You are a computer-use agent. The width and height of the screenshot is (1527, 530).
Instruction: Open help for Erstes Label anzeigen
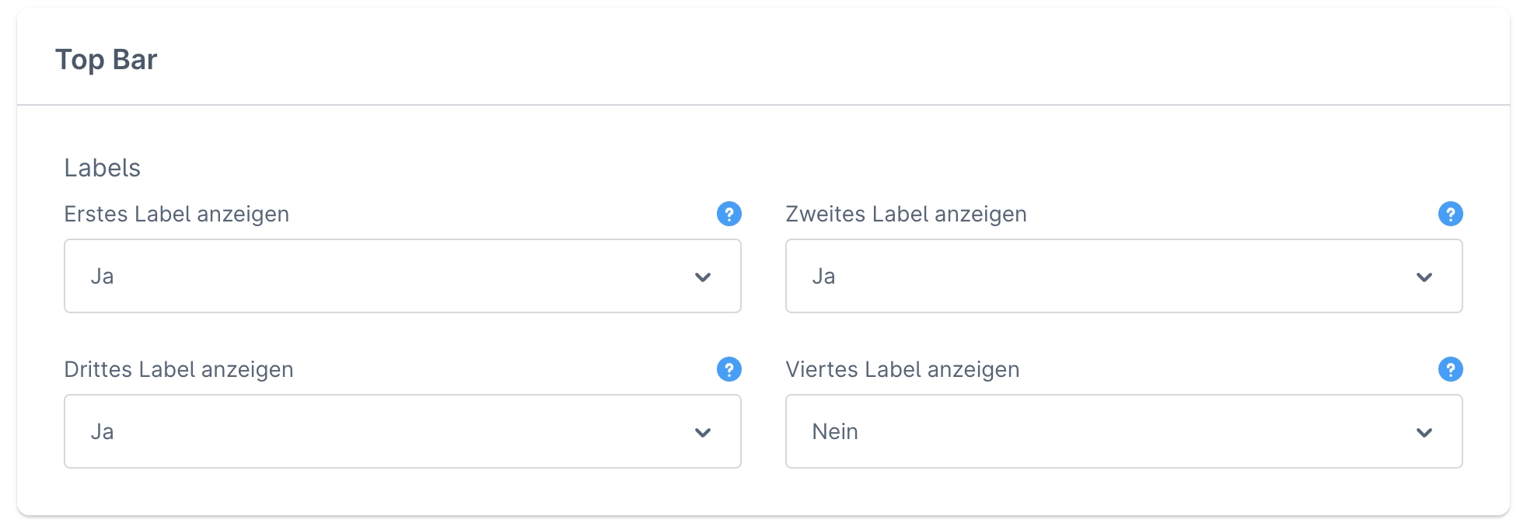(729, 214)
